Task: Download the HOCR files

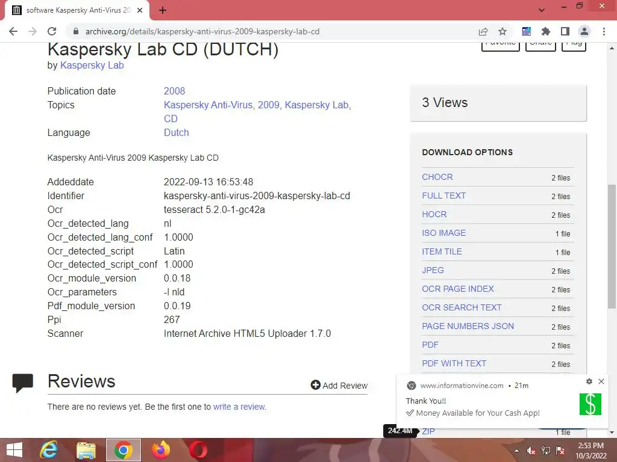Action: pyautogui.click(x=434, y=215)
